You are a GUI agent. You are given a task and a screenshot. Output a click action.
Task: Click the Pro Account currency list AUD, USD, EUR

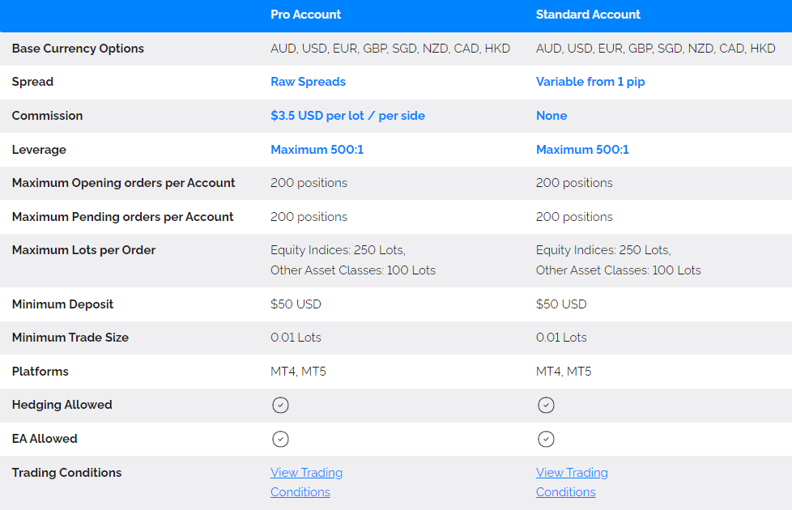coord(390,49)
